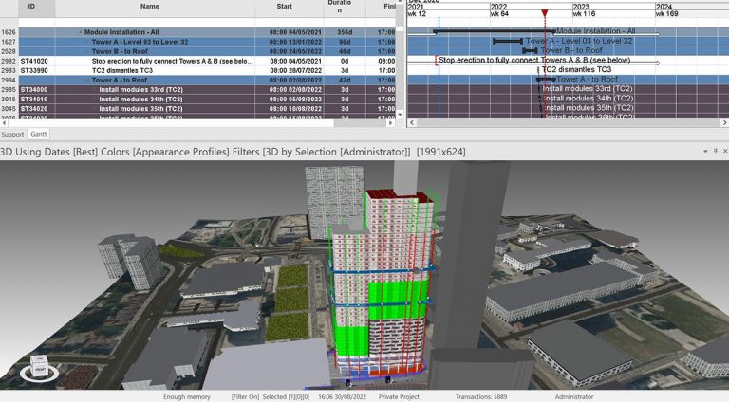Viewport: 729px width, 402px height.
Task: Select the TC2 dismantles TC3 task name
Action: 122,70
